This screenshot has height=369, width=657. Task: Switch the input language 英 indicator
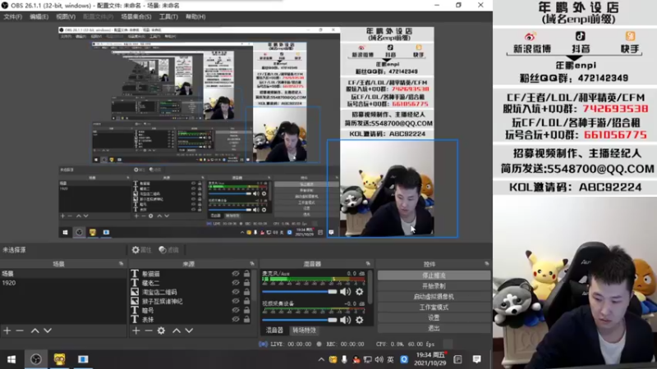tap(391, 359)
